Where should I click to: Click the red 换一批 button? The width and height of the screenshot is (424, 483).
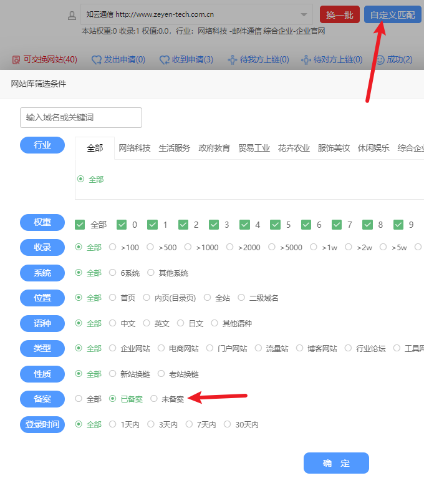(339, 14)
